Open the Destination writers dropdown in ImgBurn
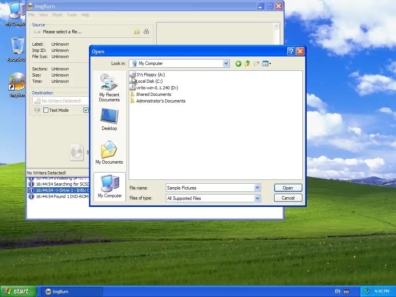This screenshot has width=396, height=297. point(61,101)
